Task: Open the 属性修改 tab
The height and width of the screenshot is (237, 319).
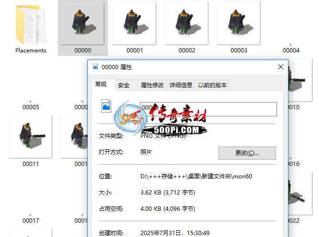Action: [152, 85]
